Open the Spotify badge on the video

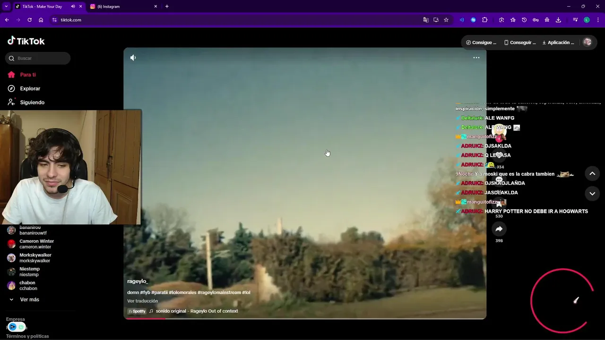(137, 311)
